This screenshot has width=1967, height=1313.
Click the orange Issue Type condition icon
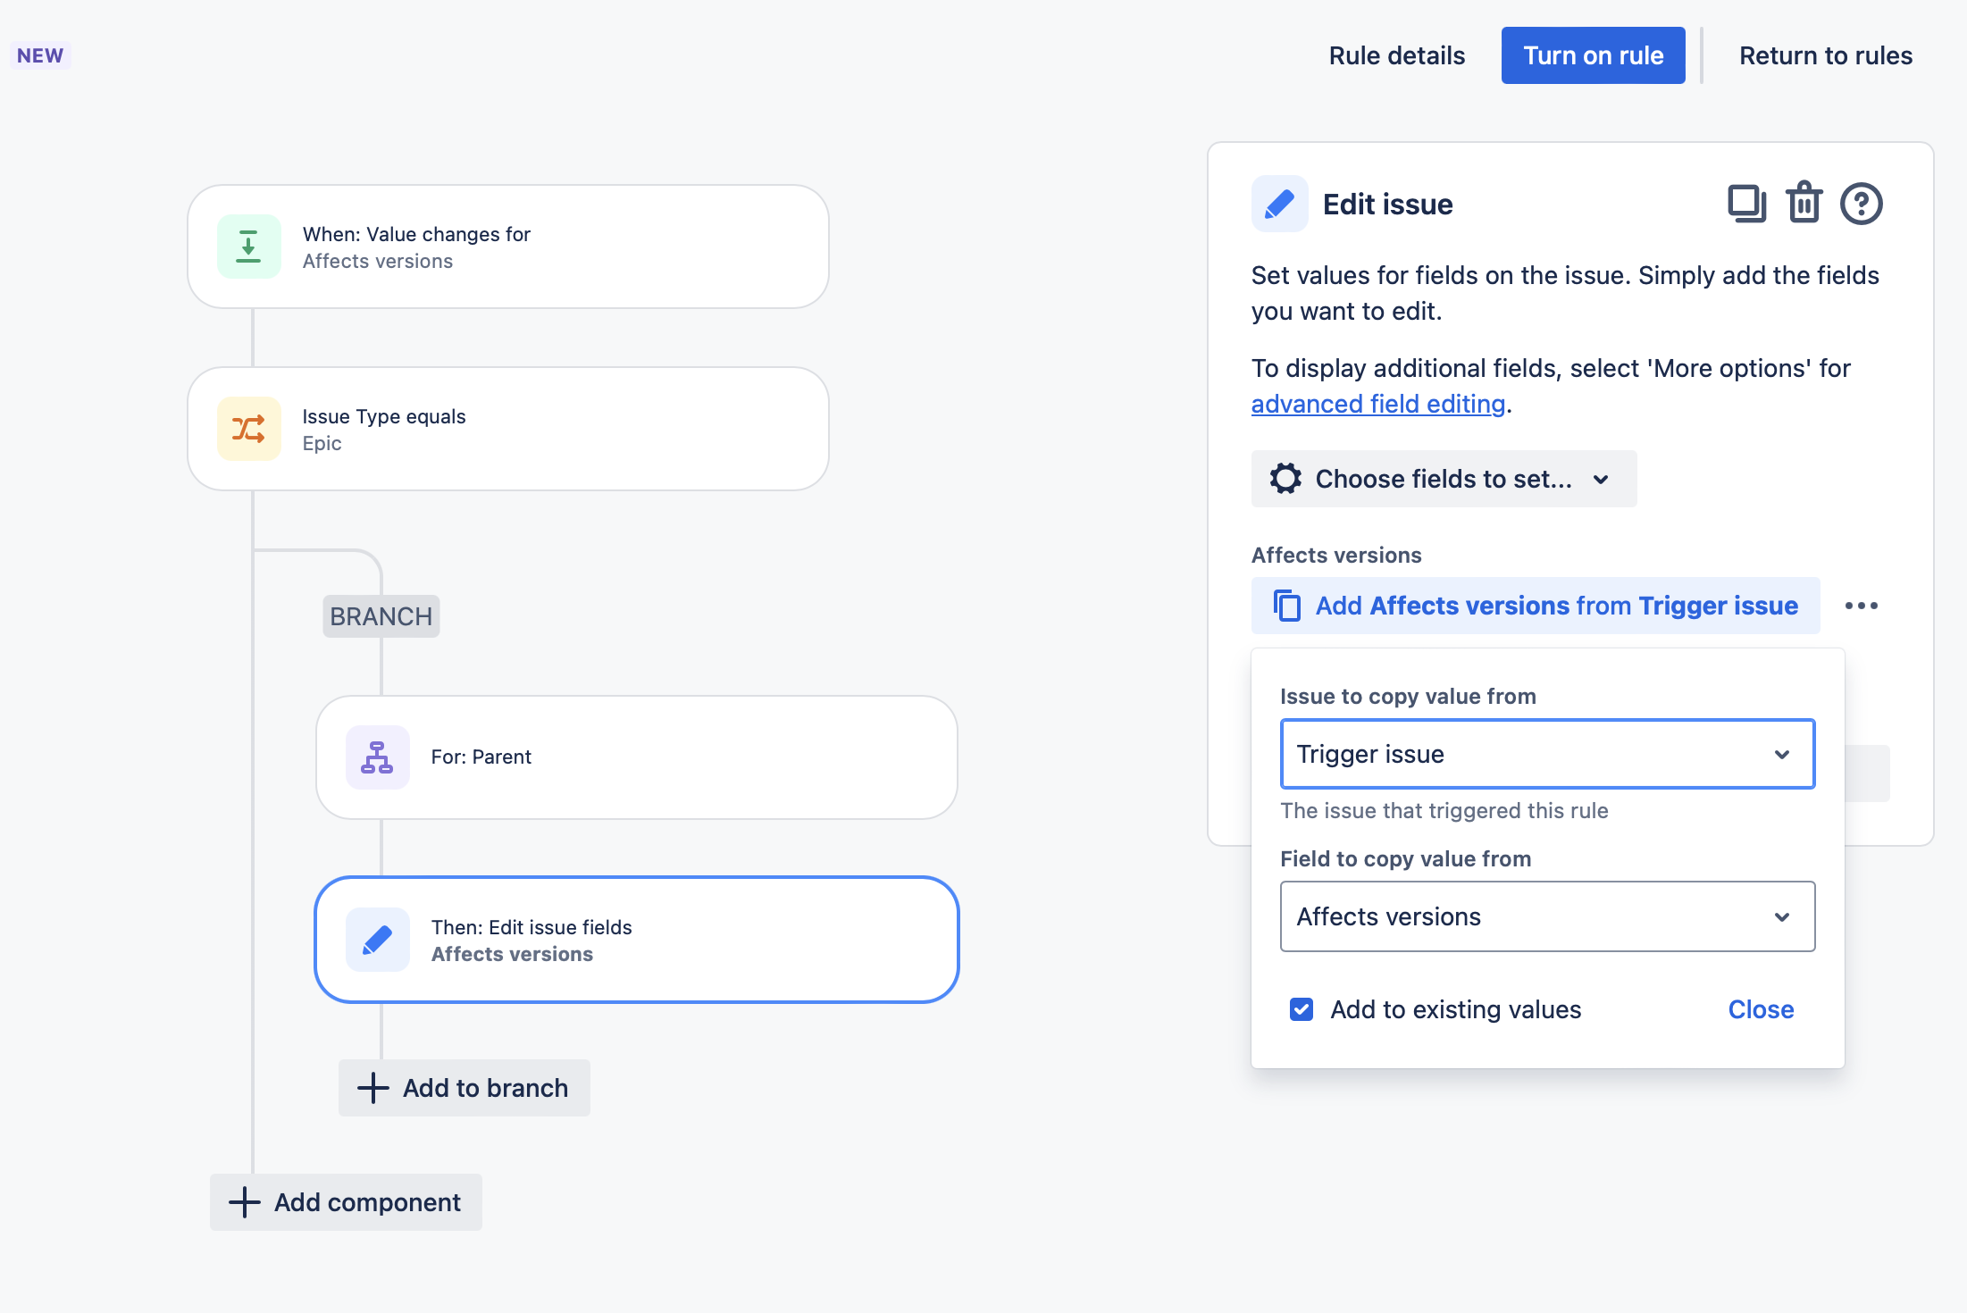[x=248, y=429]
